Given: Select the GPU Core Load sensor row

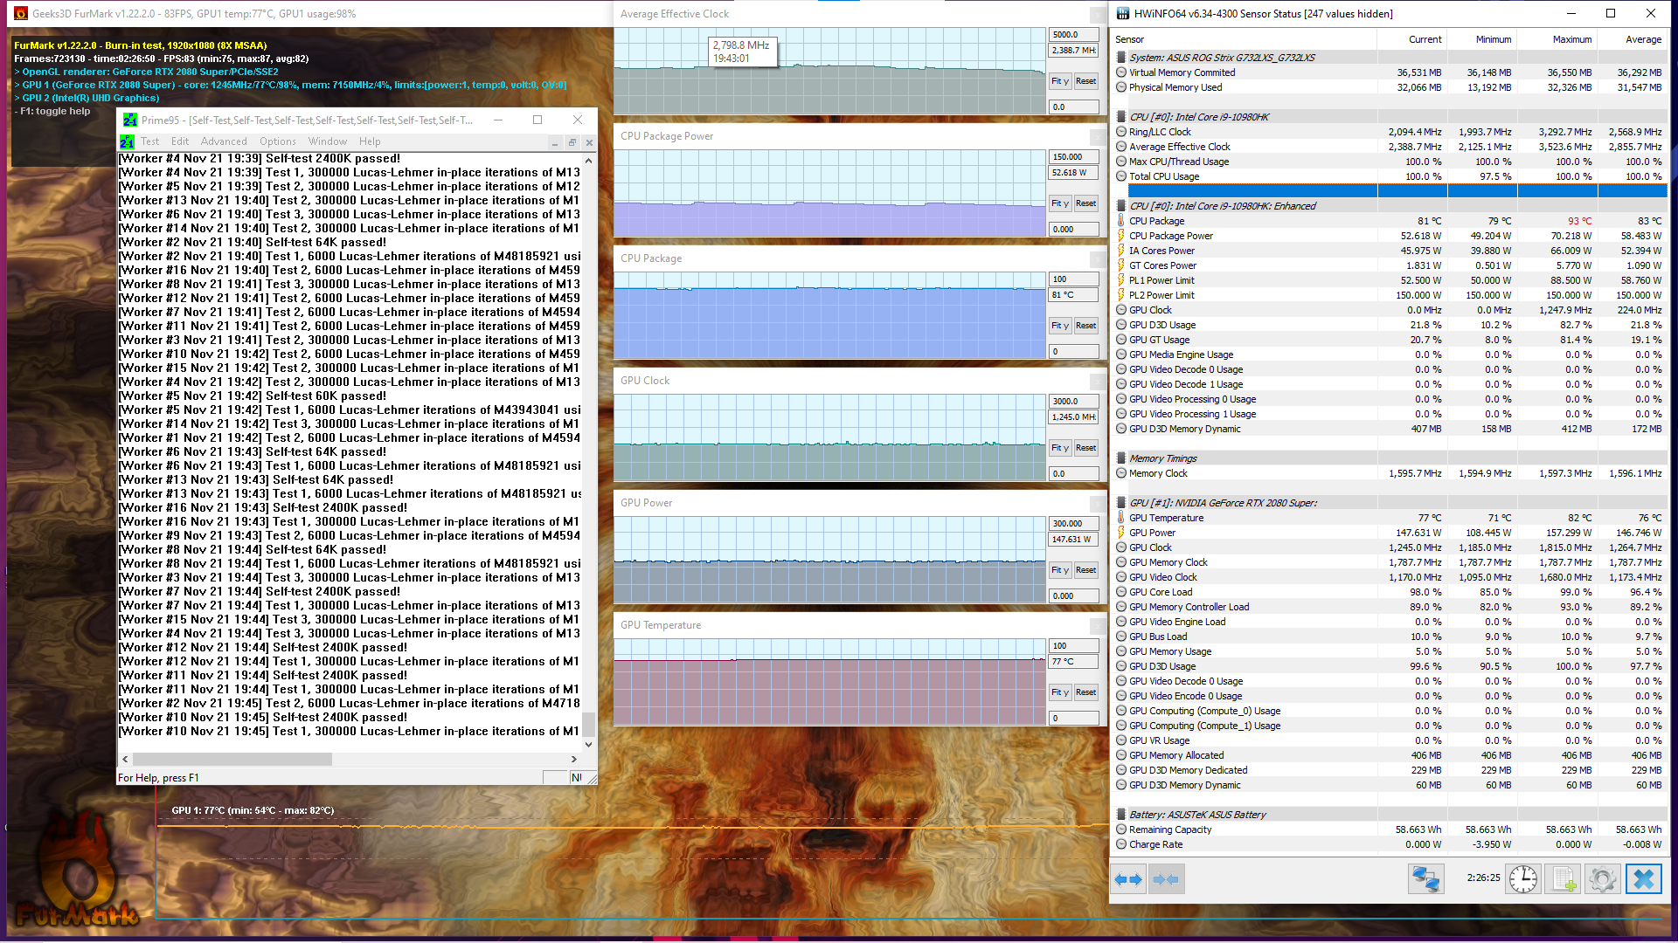Looking at the screenshot, I should (1390, 592).
